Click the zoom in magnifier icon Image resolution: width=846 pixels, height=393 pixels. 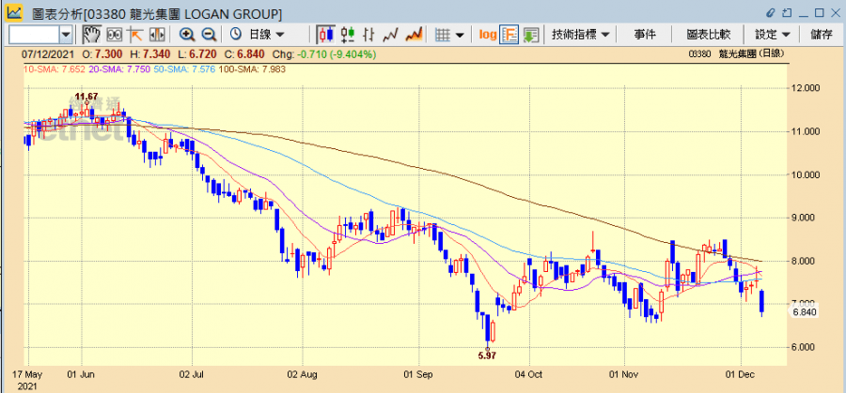pyautogui.click(x=186, y=34)
